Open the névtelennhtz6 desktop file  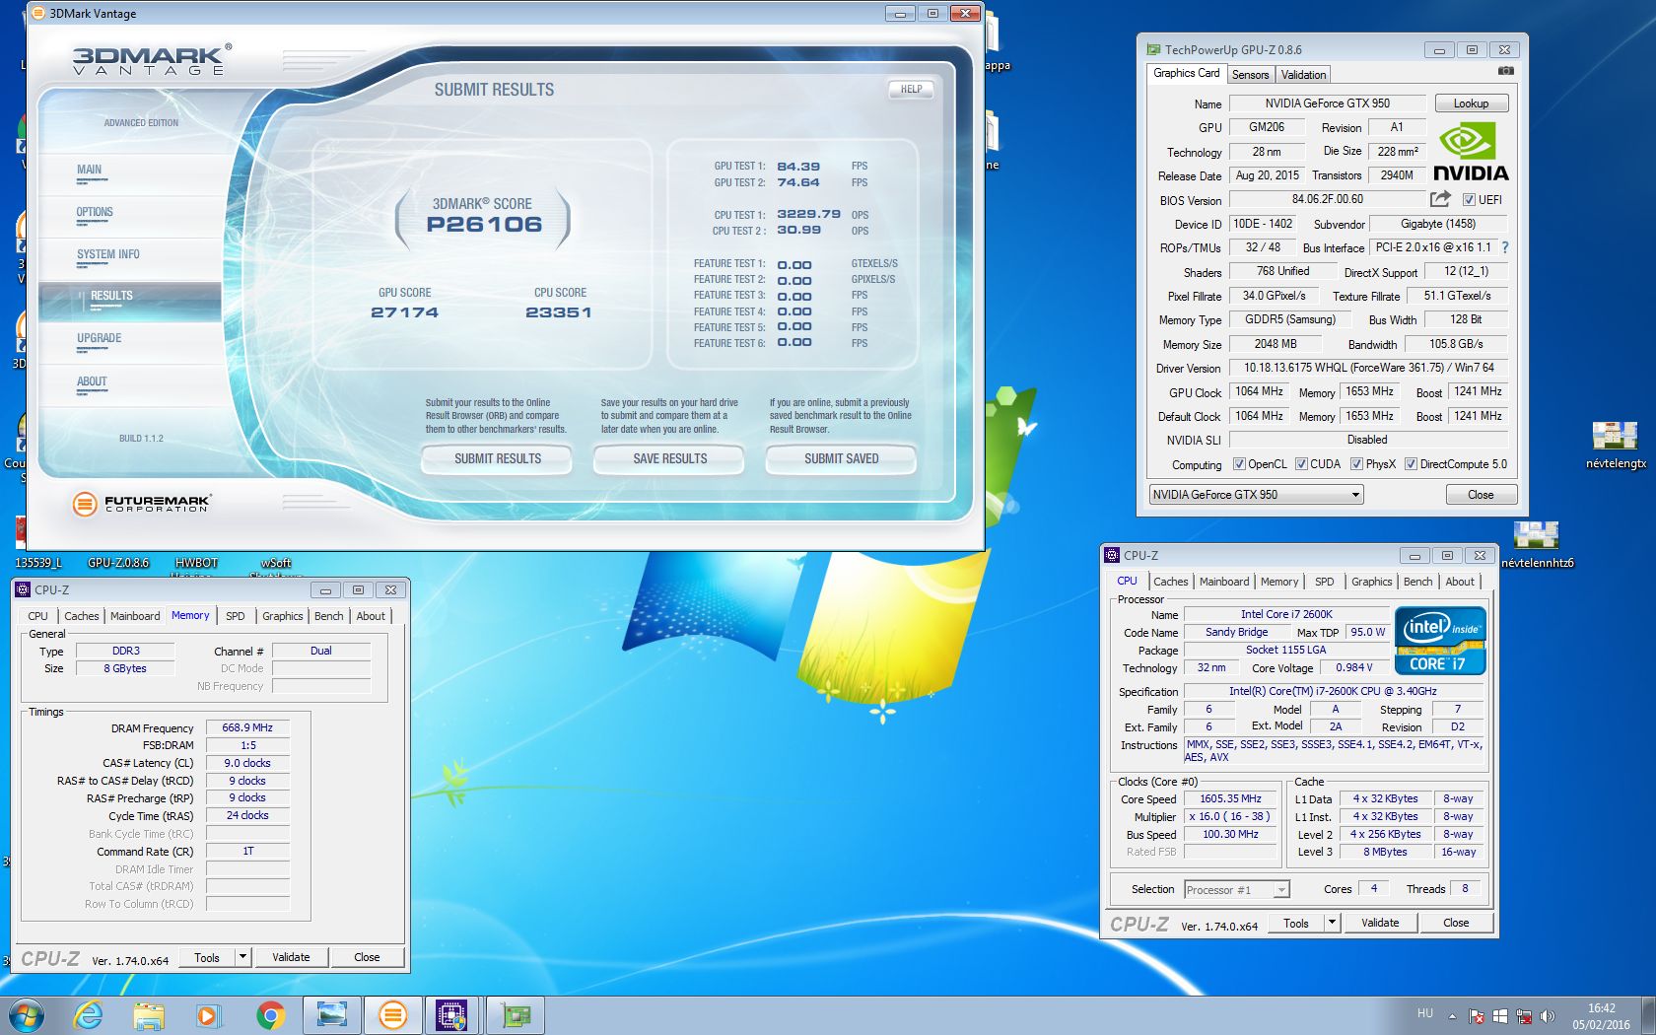click(1537, 545)
